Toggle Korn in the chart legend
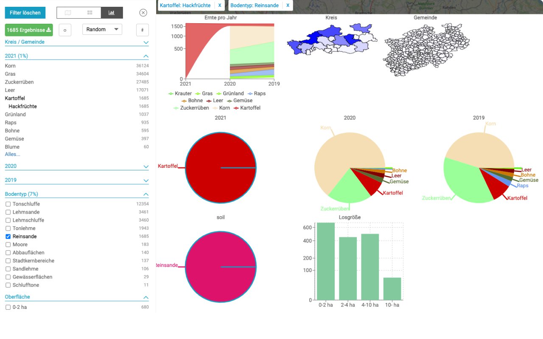The width and height of the screenshot is (543, 339). (x=221, y=108)
